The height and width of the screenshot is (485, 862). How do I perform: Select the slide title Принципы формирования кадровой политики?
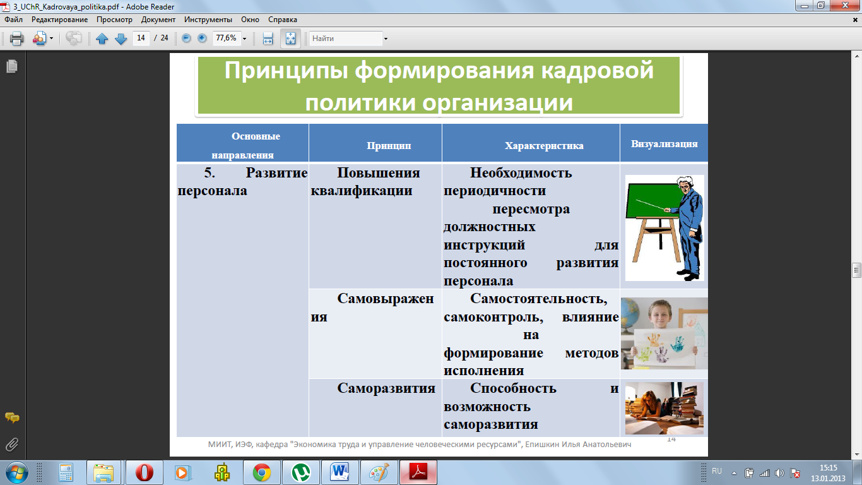pos(439,86)
